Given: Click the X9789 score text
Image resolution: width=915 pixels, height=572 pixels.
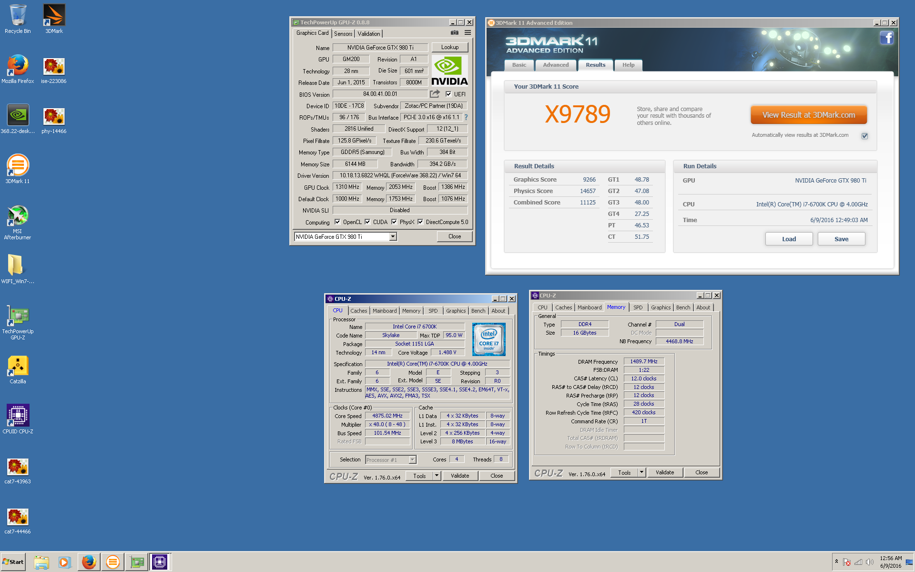Looking at the screenshot, I should pos(578,114).
